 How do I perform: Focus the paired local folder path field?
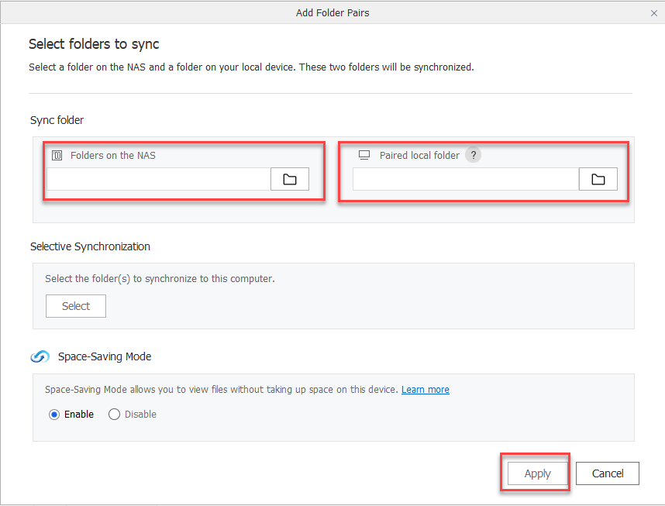pyautogui.click(x=466, y=179)
